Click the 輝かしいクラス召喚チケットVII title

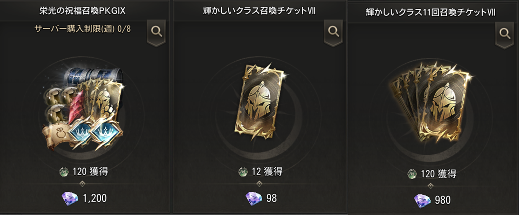pyautogui.click(x=259, y=11)
